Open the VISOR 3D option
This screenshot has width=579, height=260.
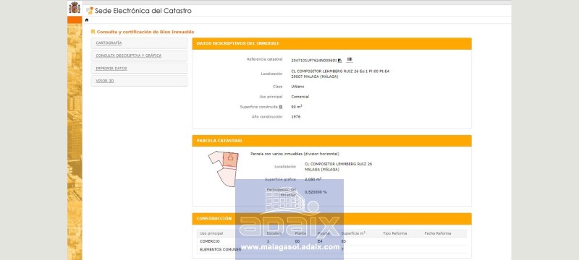coord(139,81)
